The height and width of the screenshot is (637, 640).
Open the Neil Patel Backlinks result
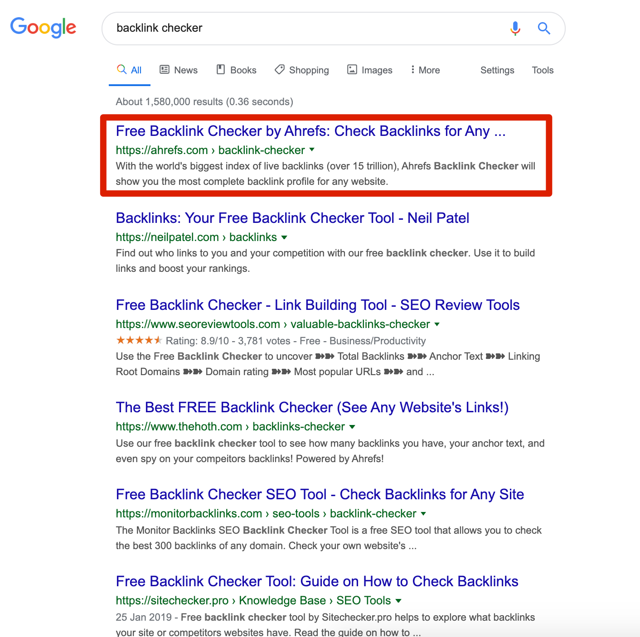click(292, 218)
